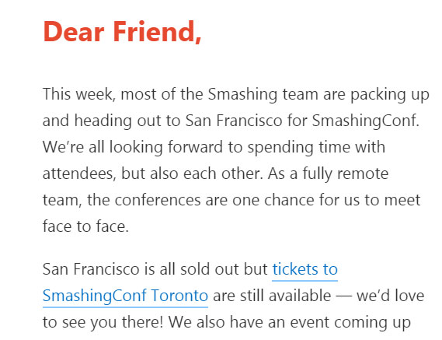Click the text 'face to face.'
442x340 pixels.
pyautogui.click(x=85, y=226)
